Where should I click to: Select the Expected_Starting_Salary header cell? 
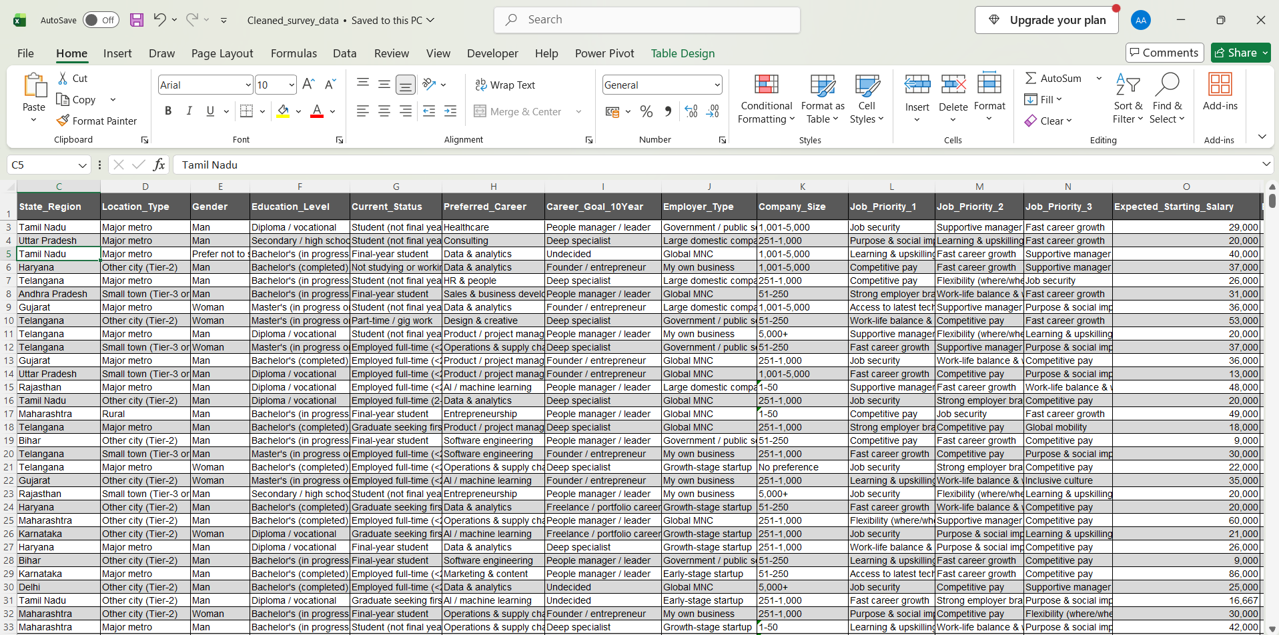click(1186, 207)
